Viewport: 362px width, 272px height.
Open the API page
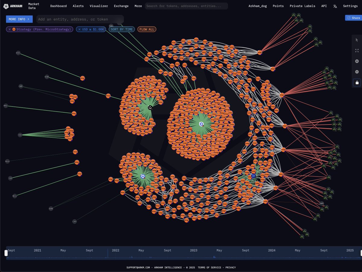324,6
